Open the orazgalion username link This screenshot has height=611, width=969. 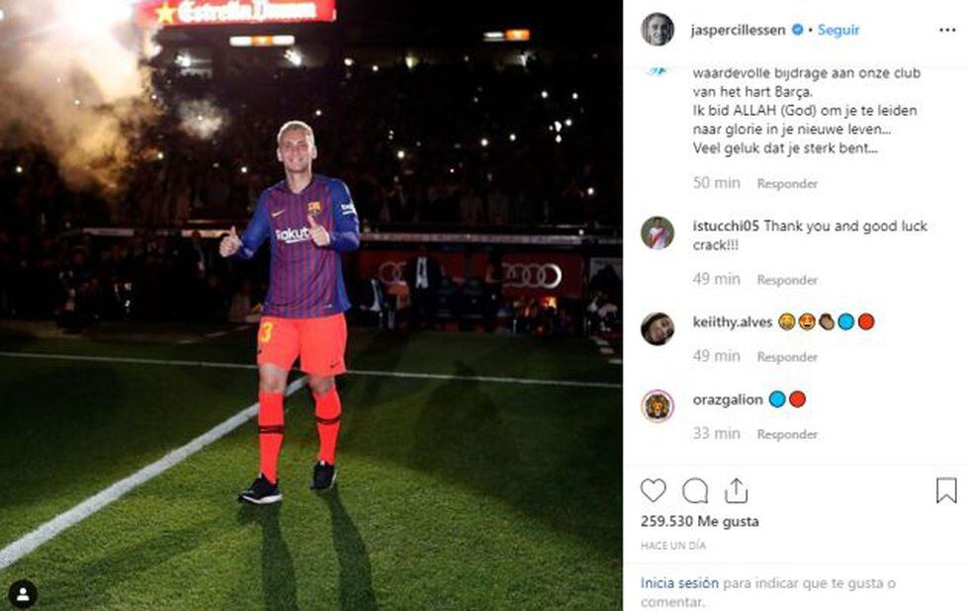point(728,399)
